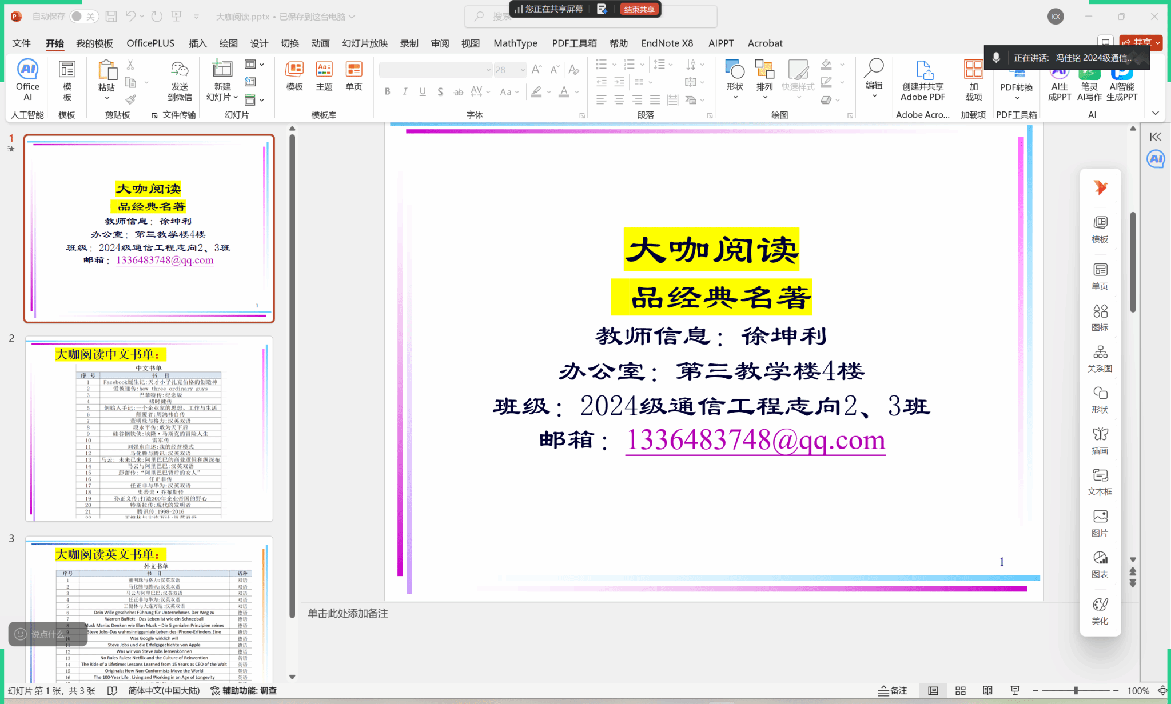Adjust the zoom slider handle

1076,690
